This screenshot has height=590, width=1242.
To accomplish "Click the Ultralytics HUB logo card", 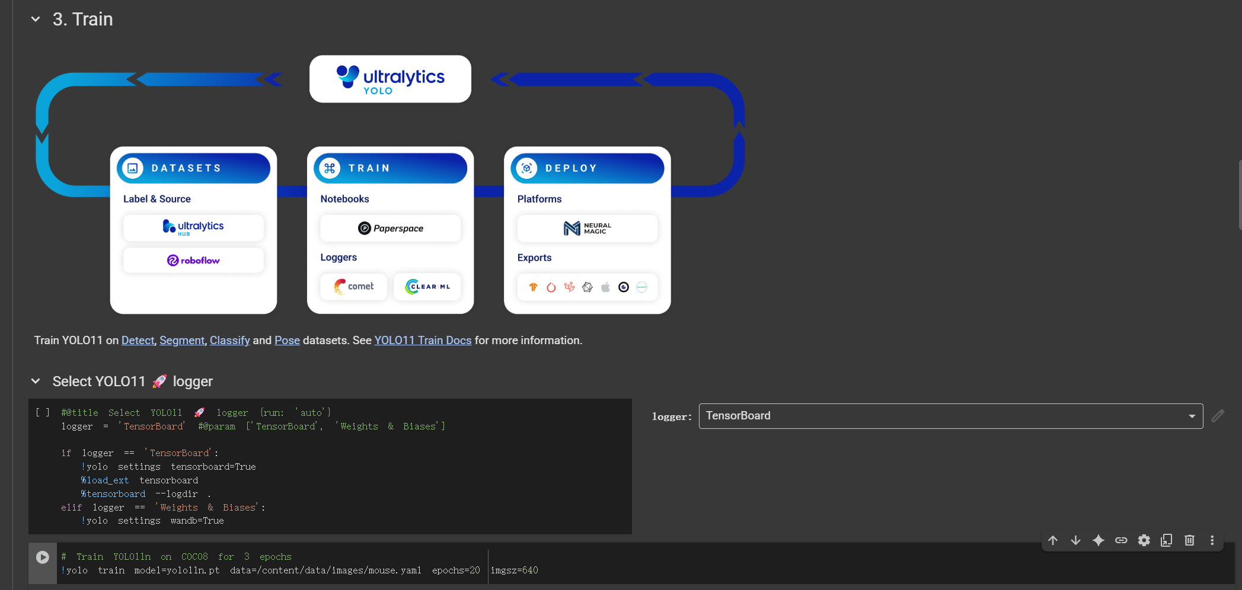I will pos(193,227).
